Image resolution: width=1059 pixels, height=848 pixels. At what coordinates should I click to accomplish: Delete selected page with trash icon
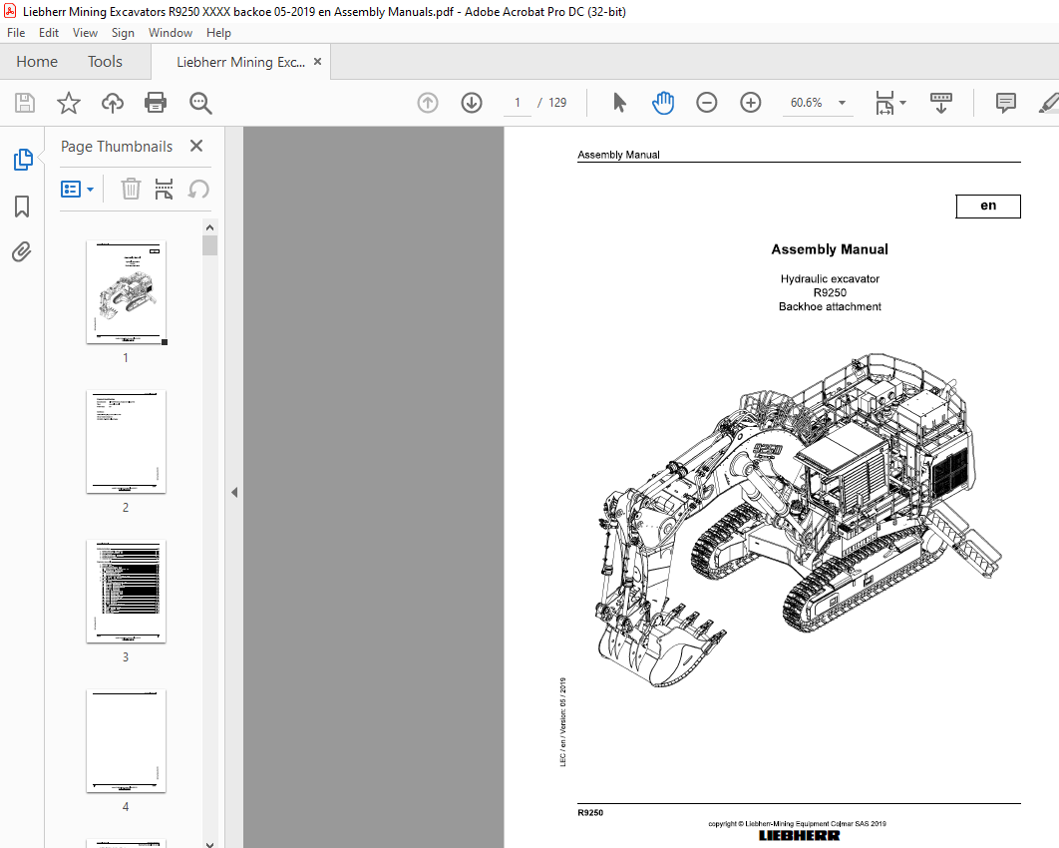click(x=131, y=190)
